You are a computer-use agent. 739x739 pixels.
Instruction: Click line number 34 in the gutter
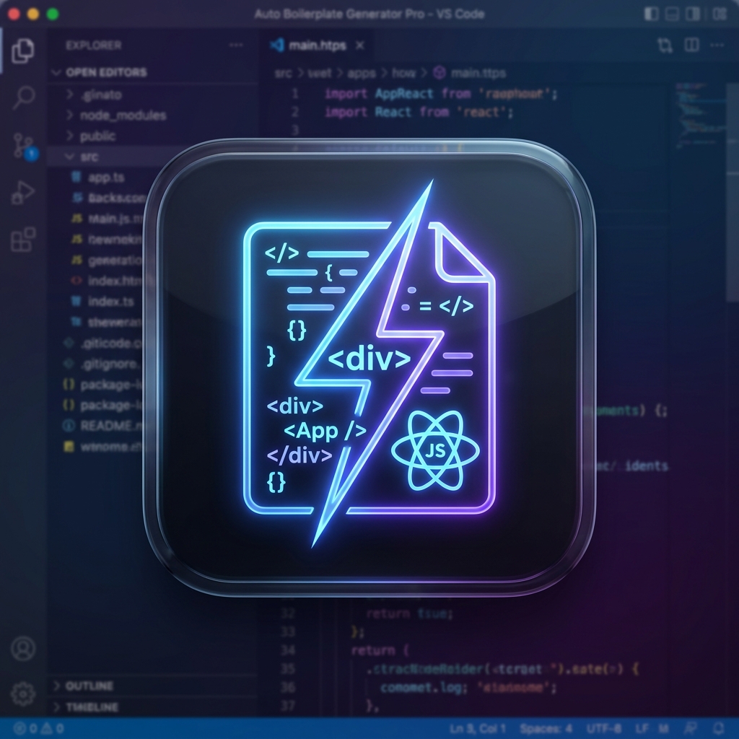click(287, 650)
